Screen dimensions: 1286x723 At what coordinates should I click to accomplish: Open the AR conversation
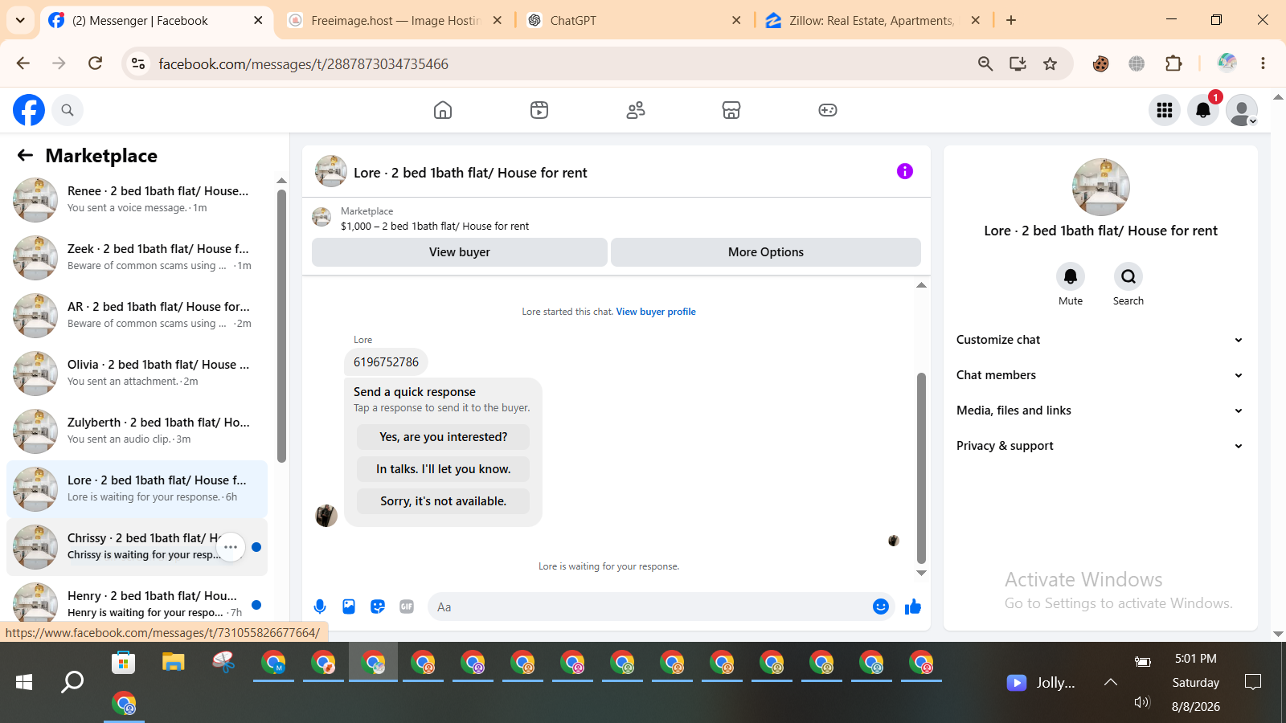click(x=137, y=316)
